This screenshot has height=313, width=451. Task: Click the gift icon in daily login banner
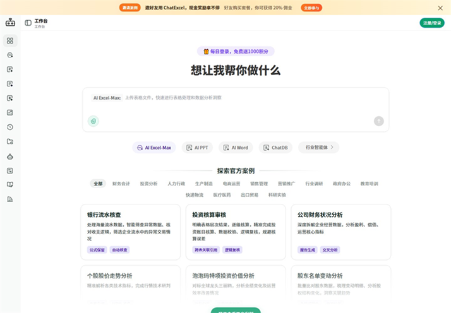(x=206, y=52)
